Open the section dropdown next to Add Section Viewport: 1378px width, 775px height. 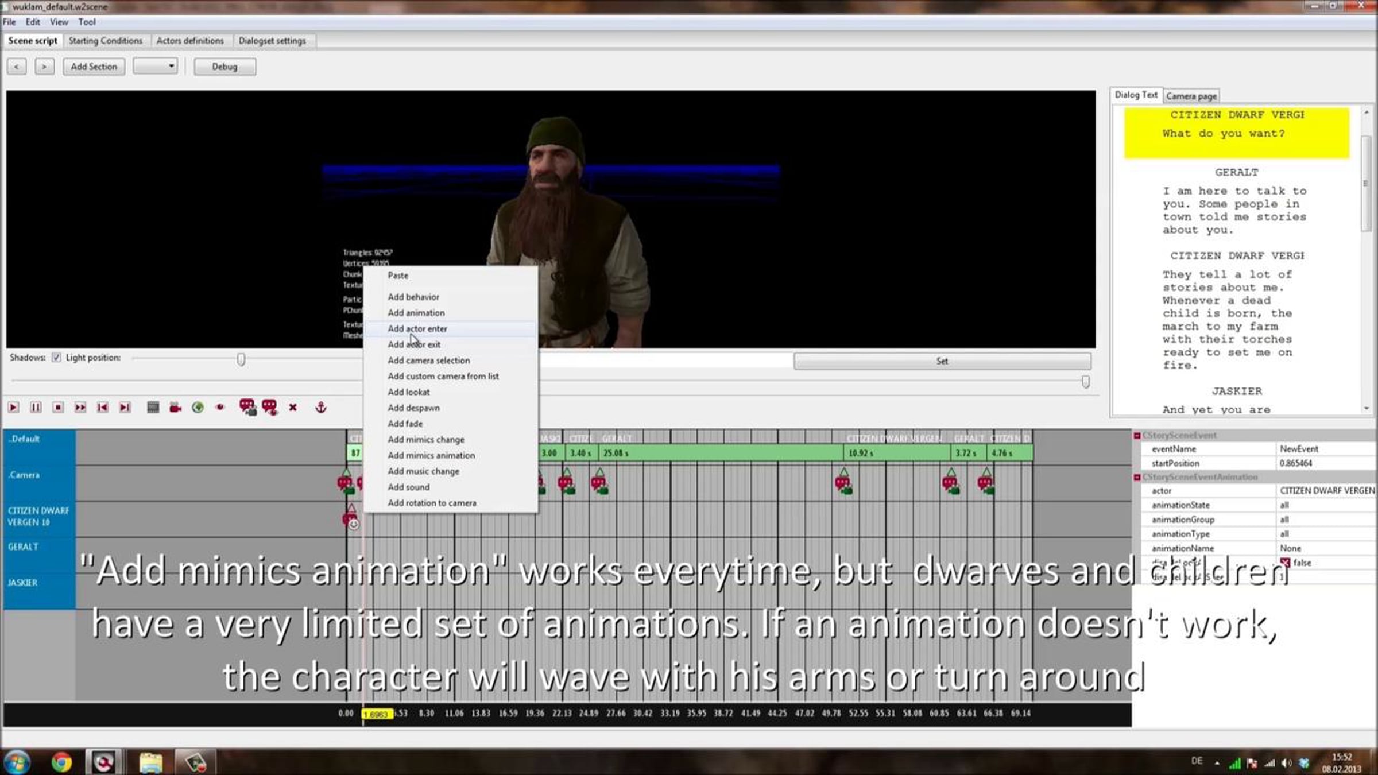156,67
